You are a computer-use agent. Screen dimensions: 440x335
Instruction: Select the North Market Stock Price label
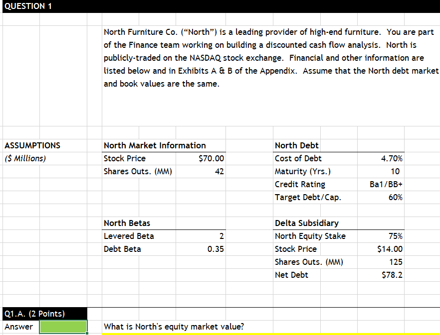(x=125, y=158)
